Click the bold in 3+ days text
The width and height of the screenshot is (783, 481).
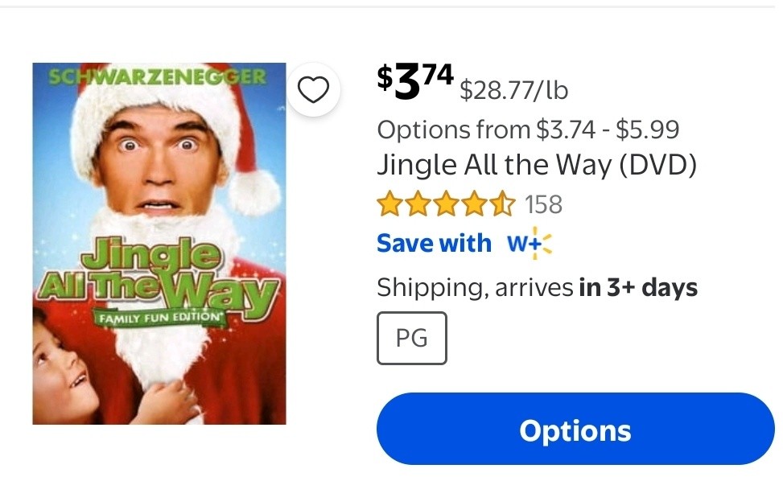pyautogui.click(x=638, y=287)
